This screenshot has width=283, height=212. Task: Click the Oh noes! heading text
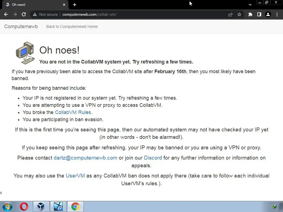point(59,50)
